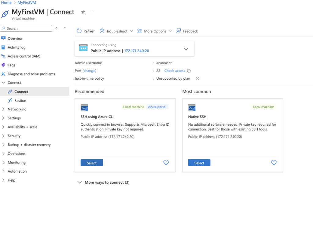Click Select on Native SSH card
The image size is (313, 227).
pos(199,163)
